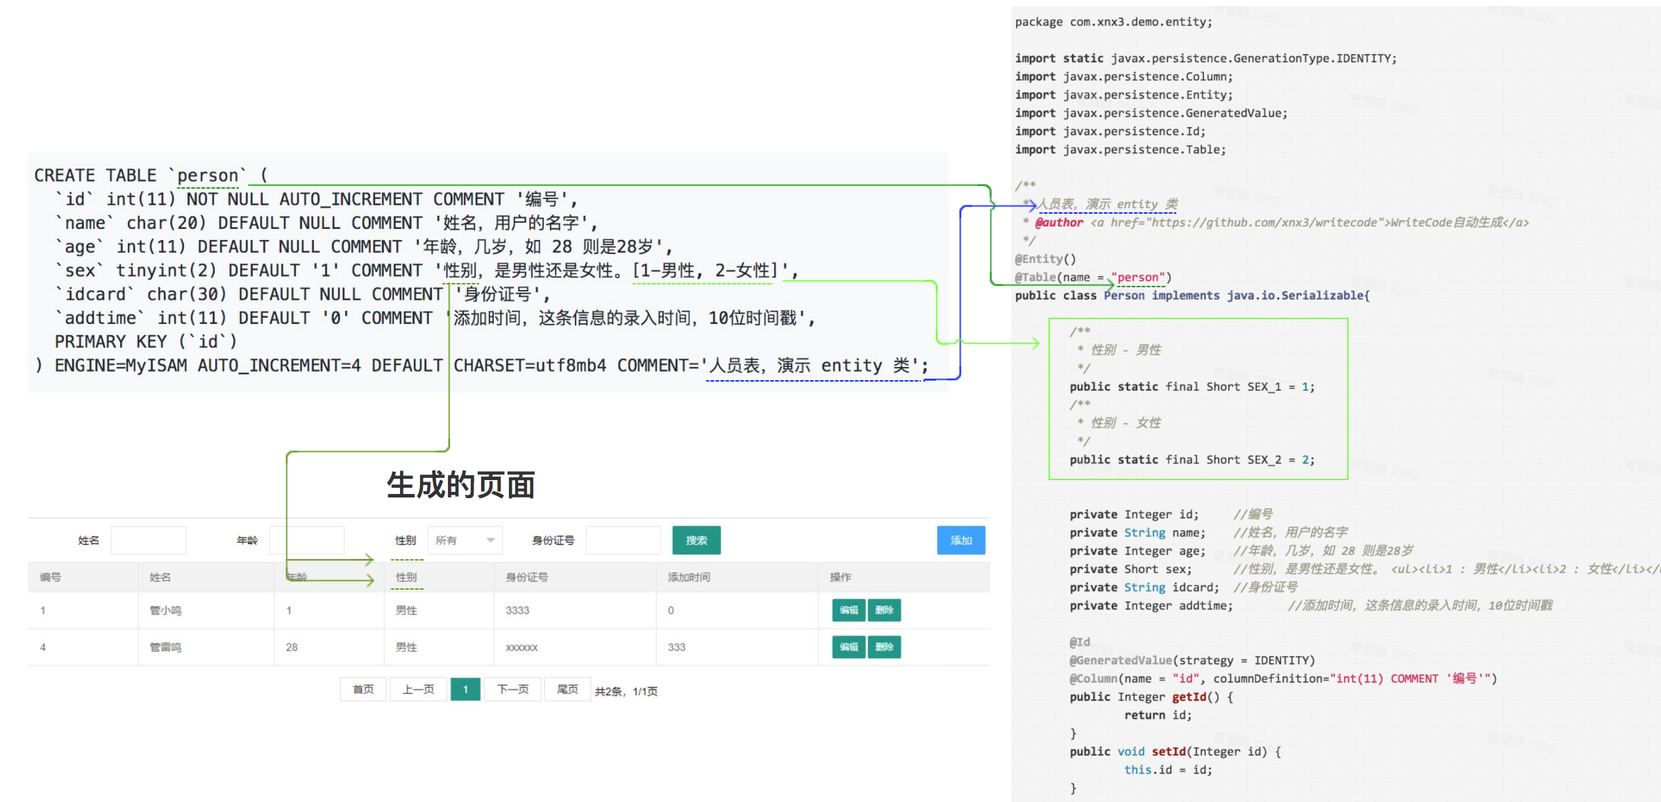Click the private String idcard declaration
This screenshot has width=1661, height=802.
(x=1144, y=588)
